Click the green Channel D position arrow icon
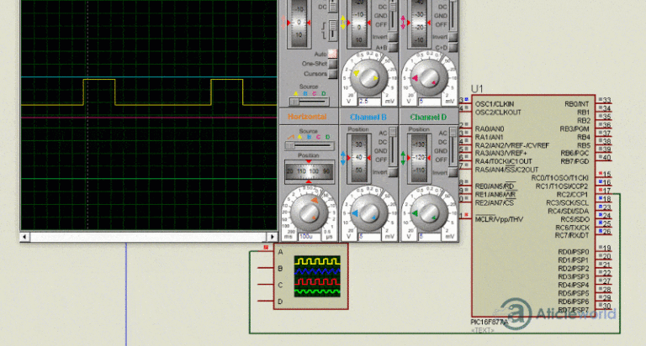 pyautogui.click(x=403, y=158)
